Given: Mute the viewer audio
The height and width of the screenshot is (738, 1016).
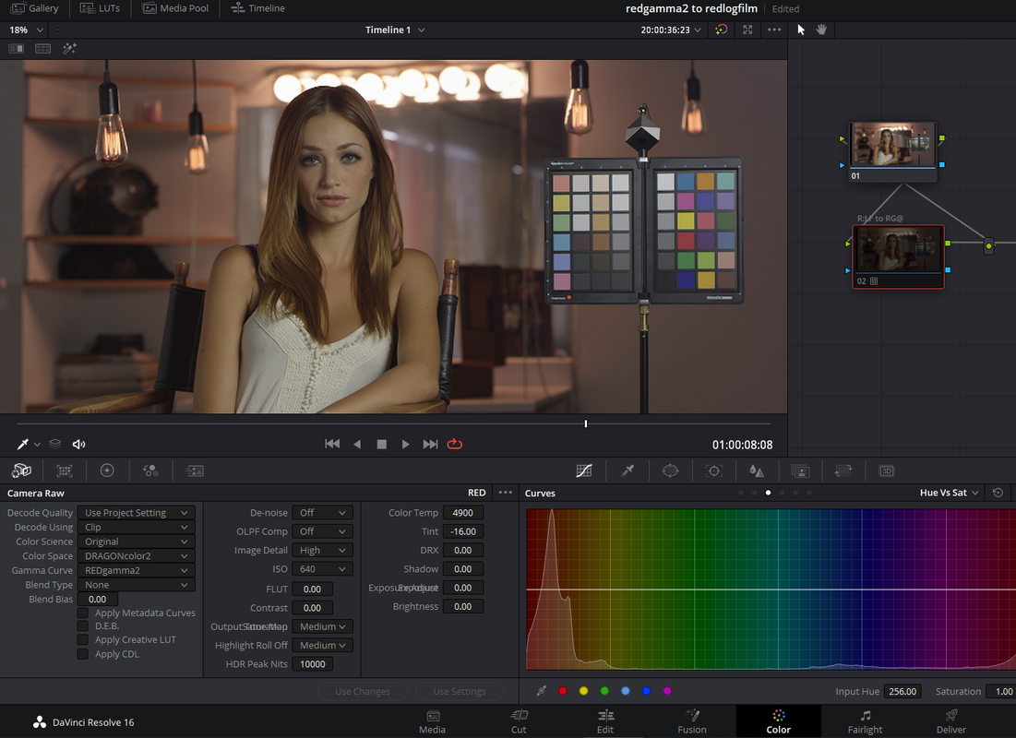Looking at the screenshot, I should (78, 444).
